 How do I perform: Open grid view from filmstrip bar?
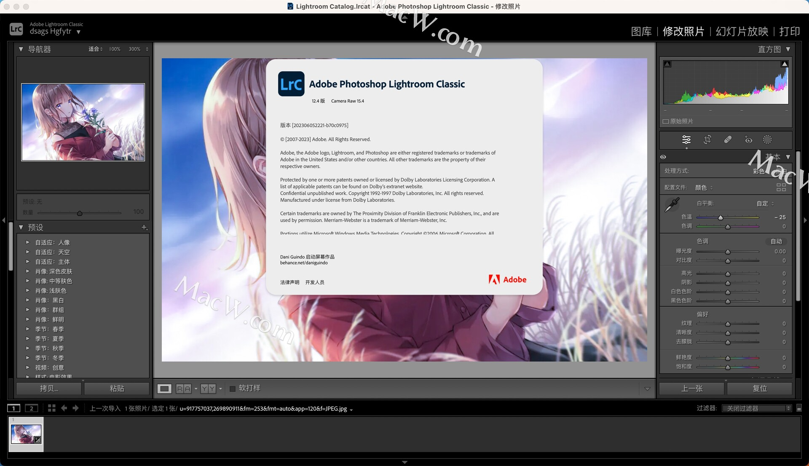[x=52, y=408]
